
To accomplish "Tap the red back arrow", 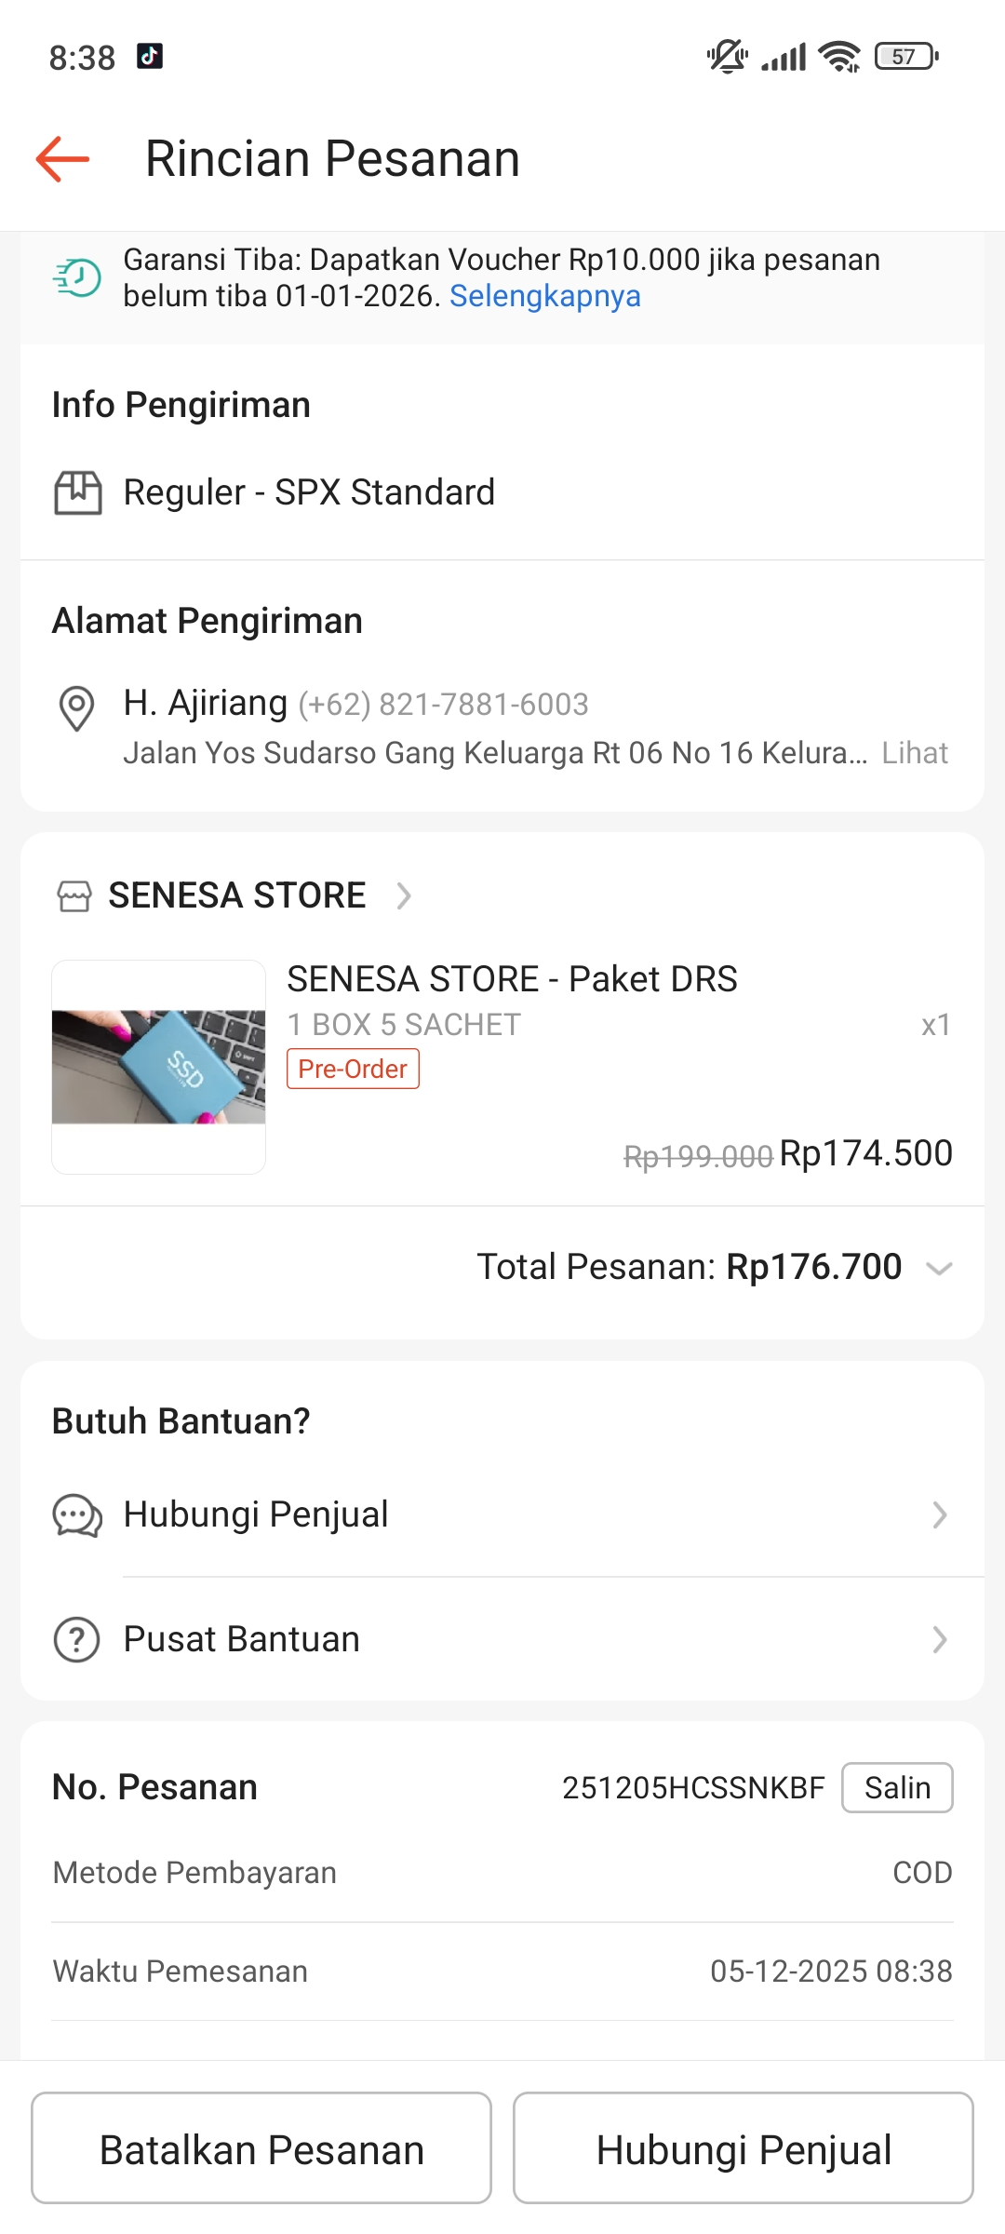I will click(62, 159).
